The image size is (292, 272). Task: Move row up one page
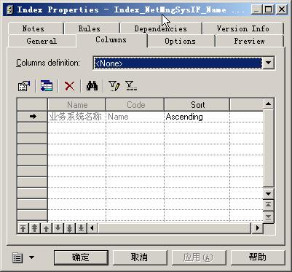pos(35,228)
